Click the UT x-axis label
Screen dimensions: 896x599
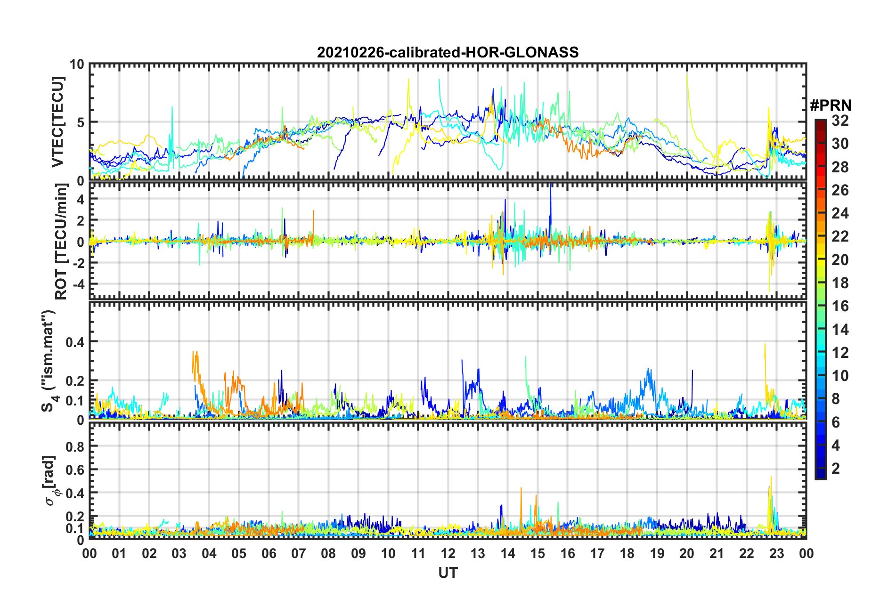448,573
